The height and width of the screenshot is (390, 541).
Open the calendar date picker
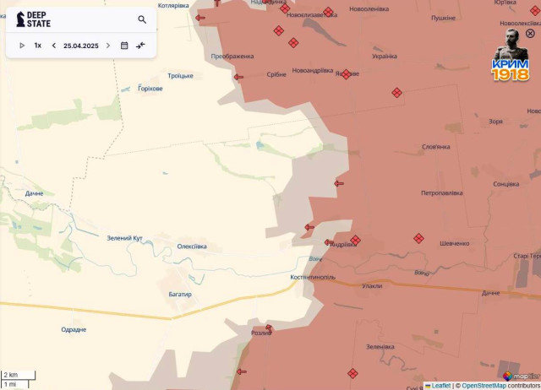[124, 46]
